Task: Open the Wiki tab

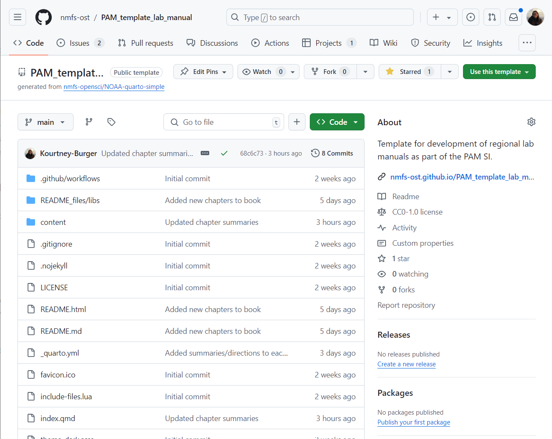Action: pyautogui.click(x=384, y=43)
